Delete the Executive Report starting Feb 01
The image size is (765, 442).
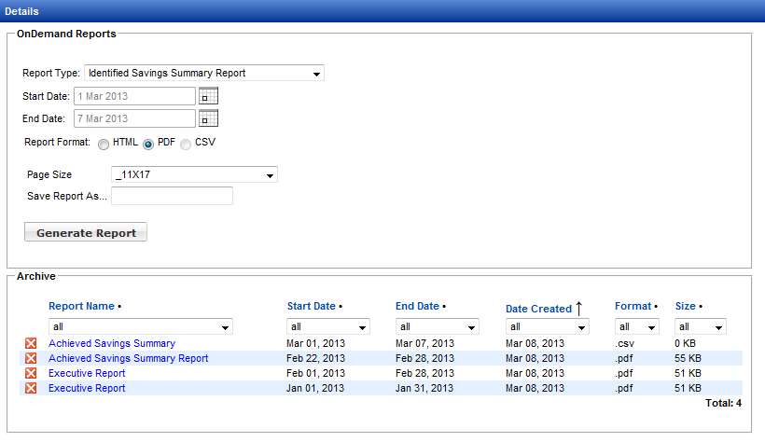[31, 374]
